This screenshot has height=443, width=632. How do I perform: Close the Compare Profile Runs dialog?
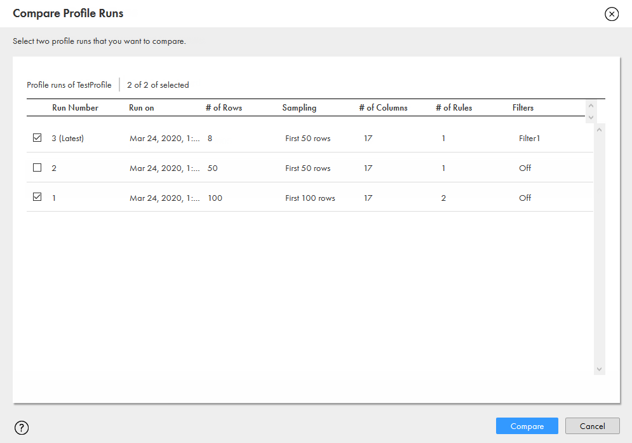point(612,14)
